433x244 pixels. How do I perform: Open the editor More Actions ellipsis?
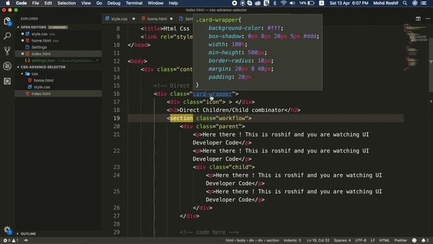[428, 19]
